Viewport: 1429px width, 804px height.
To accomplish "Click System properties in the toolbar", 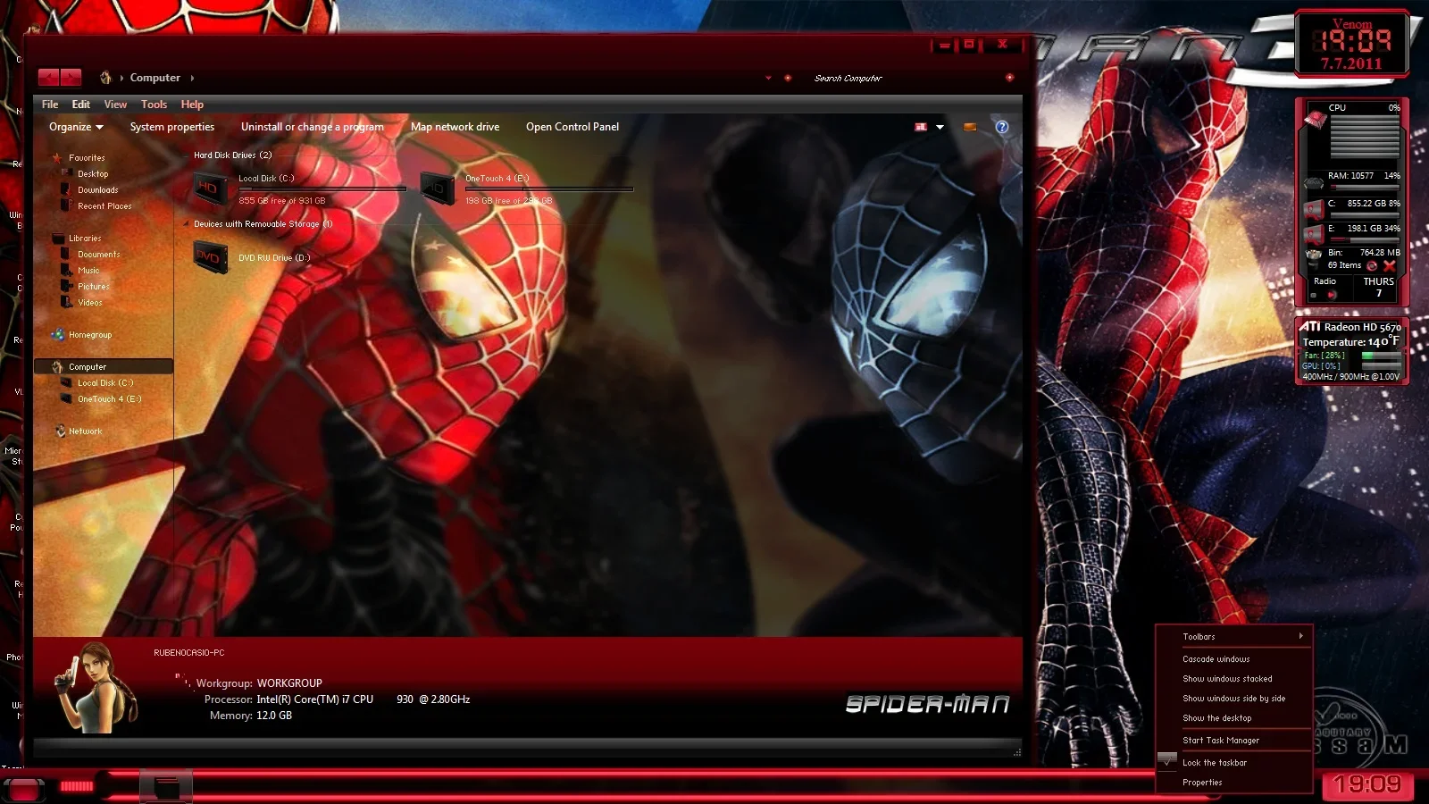I will (x=172, y=127).
